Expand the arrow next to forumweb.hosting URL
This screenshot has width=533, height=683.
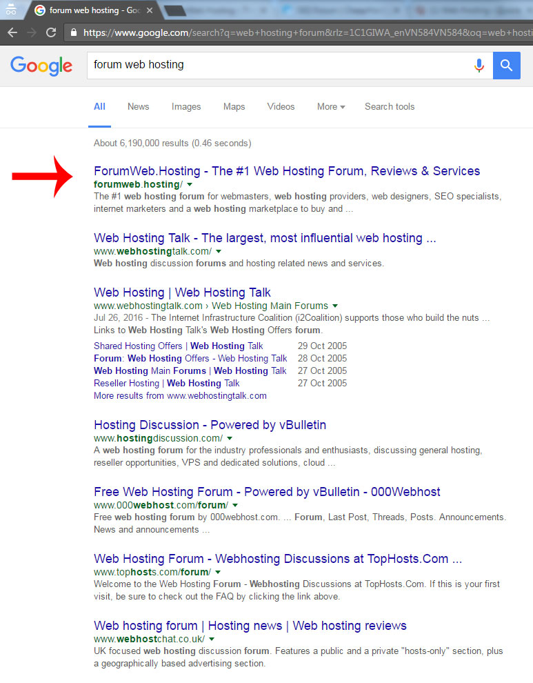(x=190, y=185)
